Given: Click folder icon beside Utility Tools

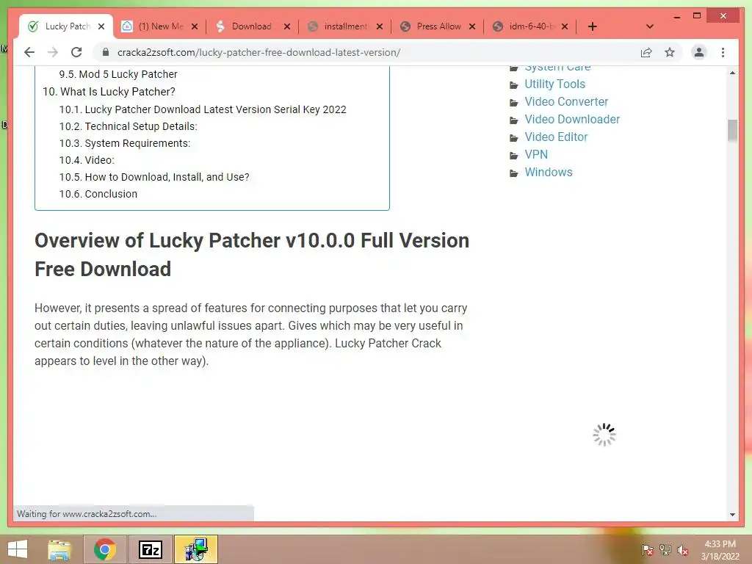Looking at the screenshot, I should click(513, 85).
